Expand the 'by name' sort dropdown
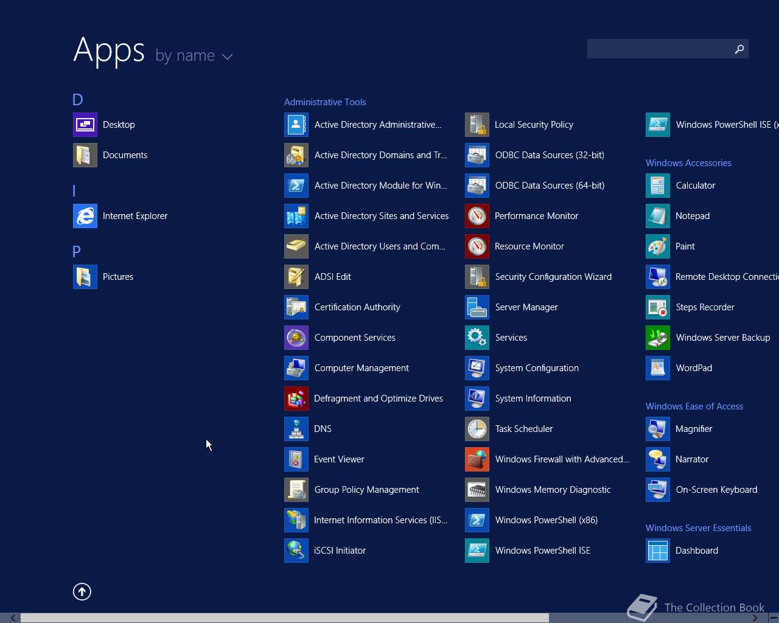The image size is (779, 623). [x=194, y=56]
